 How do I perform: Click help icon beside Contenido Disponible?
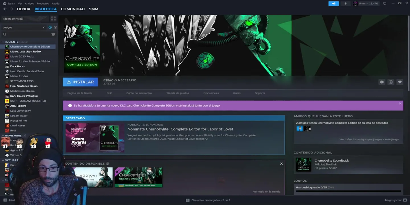pos(108,164)
